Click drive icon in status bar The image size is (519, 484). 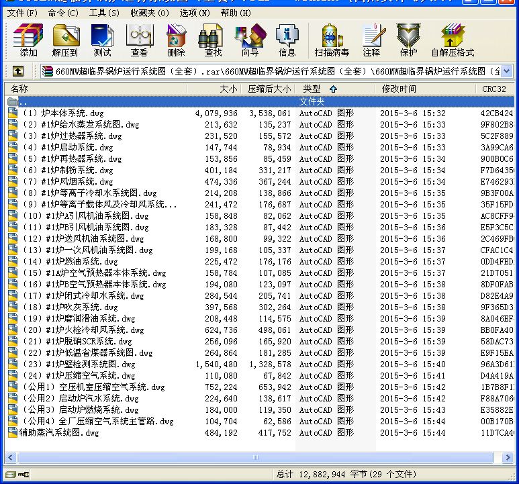click(x=11, y=475)
